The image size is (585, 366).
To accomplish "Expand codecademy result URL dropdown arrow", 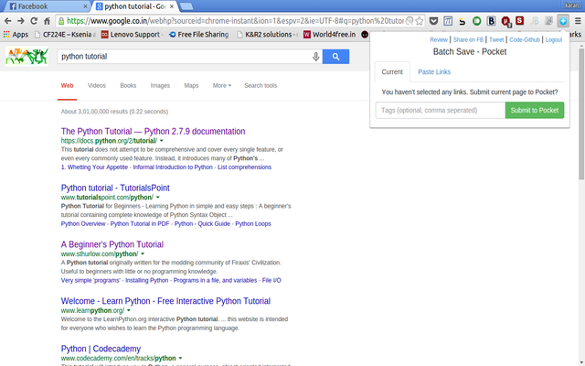I will click(x=180, y=358).
